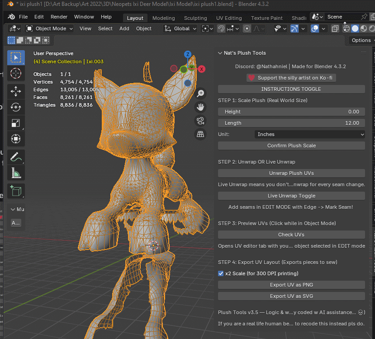Switch to wireframe viewport shading
This screenshot has height=339, width=375.
[x=347, y=28]
